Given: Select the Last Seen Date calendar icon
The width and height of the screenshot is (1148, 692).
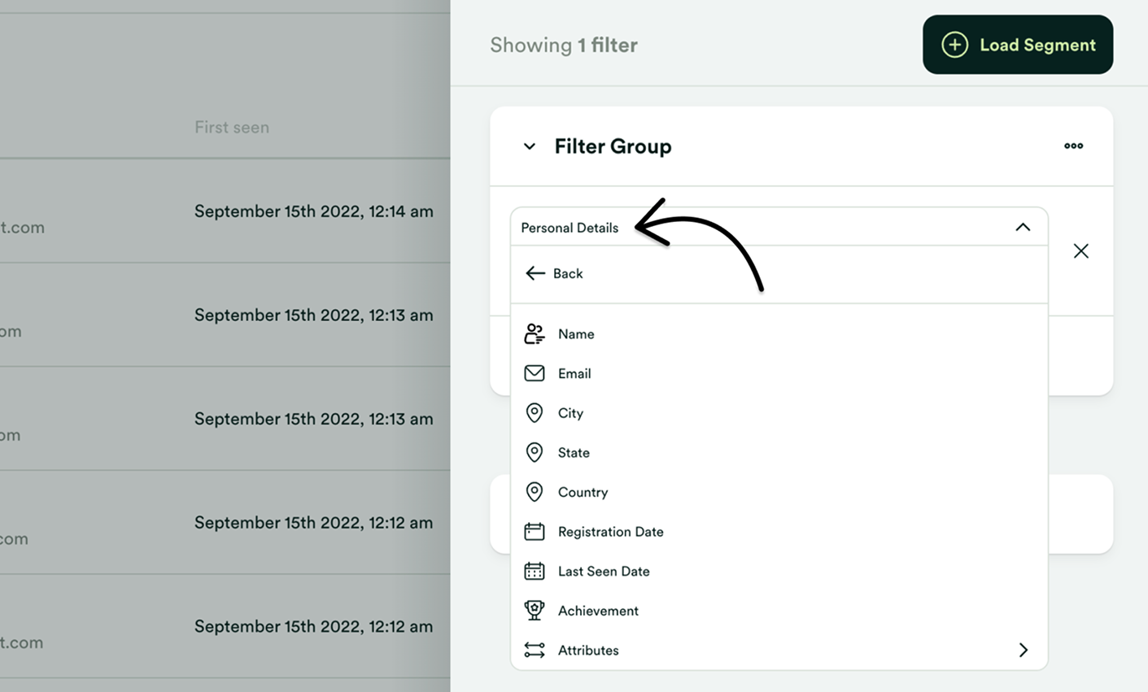Looking at the screenshot, I should tap(535, 571).
